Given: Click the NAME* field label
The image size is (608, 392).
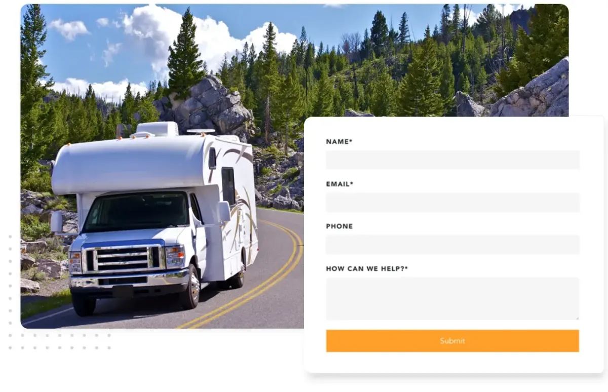Looking at the screenshot, I should click(339, 142).
